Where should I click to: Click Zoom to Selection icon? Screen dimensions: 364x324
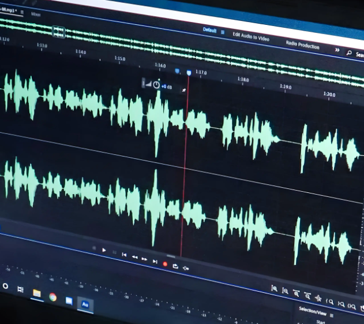[x=351, y=307]
